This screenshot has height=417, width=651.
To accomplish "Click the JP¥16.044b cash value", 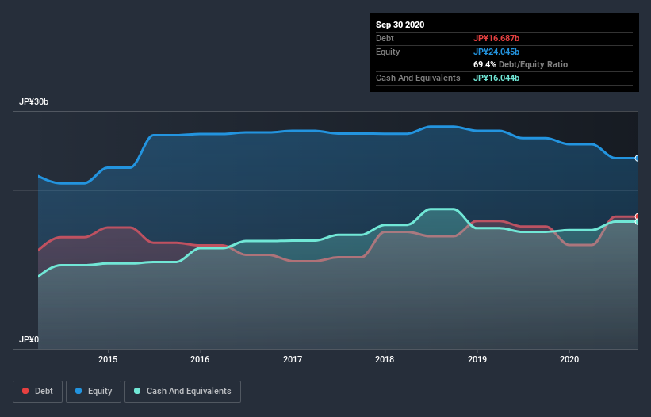I will 496,78.
